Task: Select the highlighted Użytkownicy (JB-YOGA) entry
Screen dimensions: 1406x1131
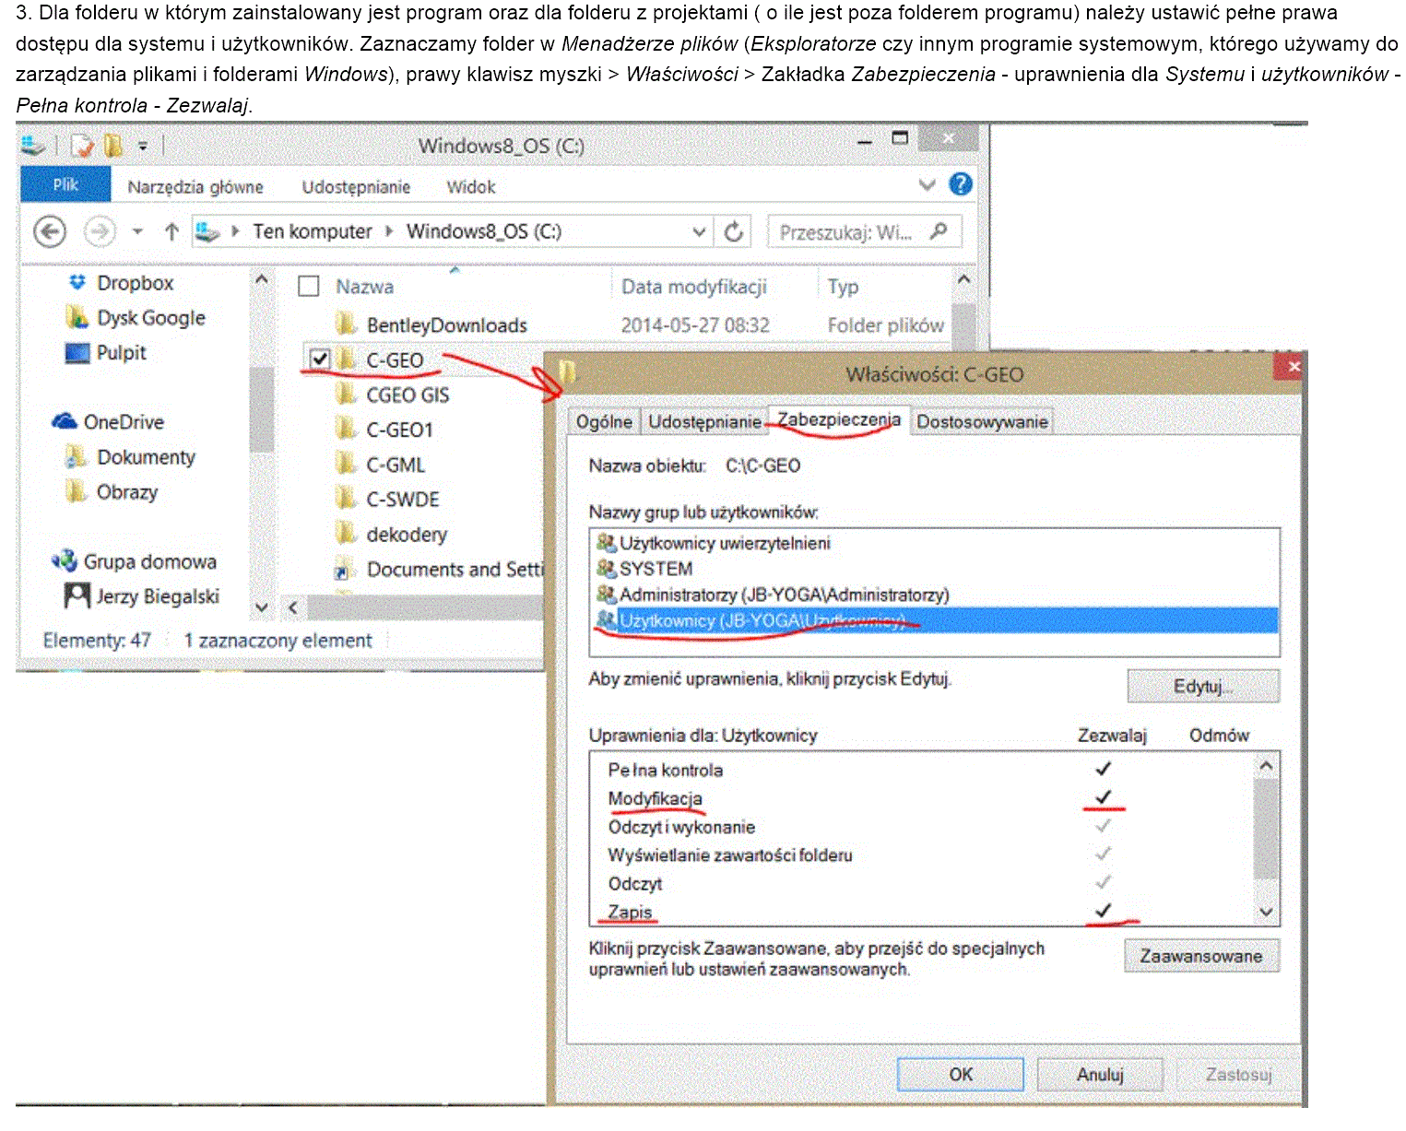Action: [933, 620]
